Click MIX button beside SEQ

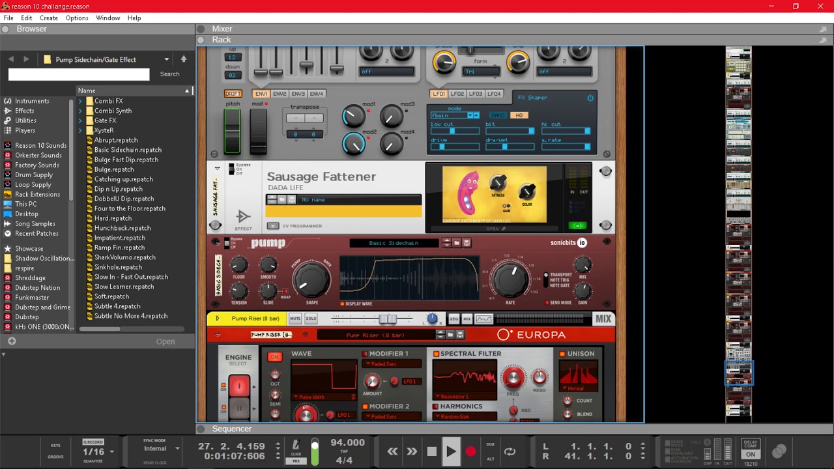(x=467, y=319)
